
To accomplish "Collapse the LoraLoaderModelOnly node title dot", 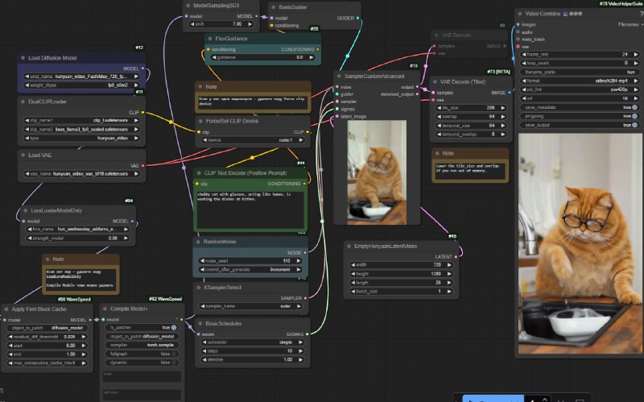I will point(26,210).
